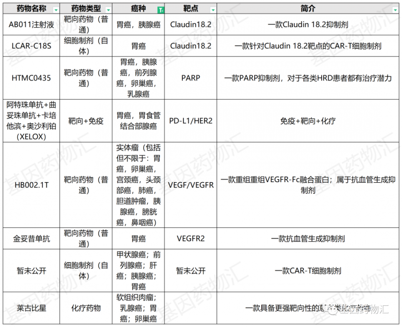Open the 药物名称 column filter dropdown
The height and width of the screenshot is (327, 402).
[x=56, y=10]
